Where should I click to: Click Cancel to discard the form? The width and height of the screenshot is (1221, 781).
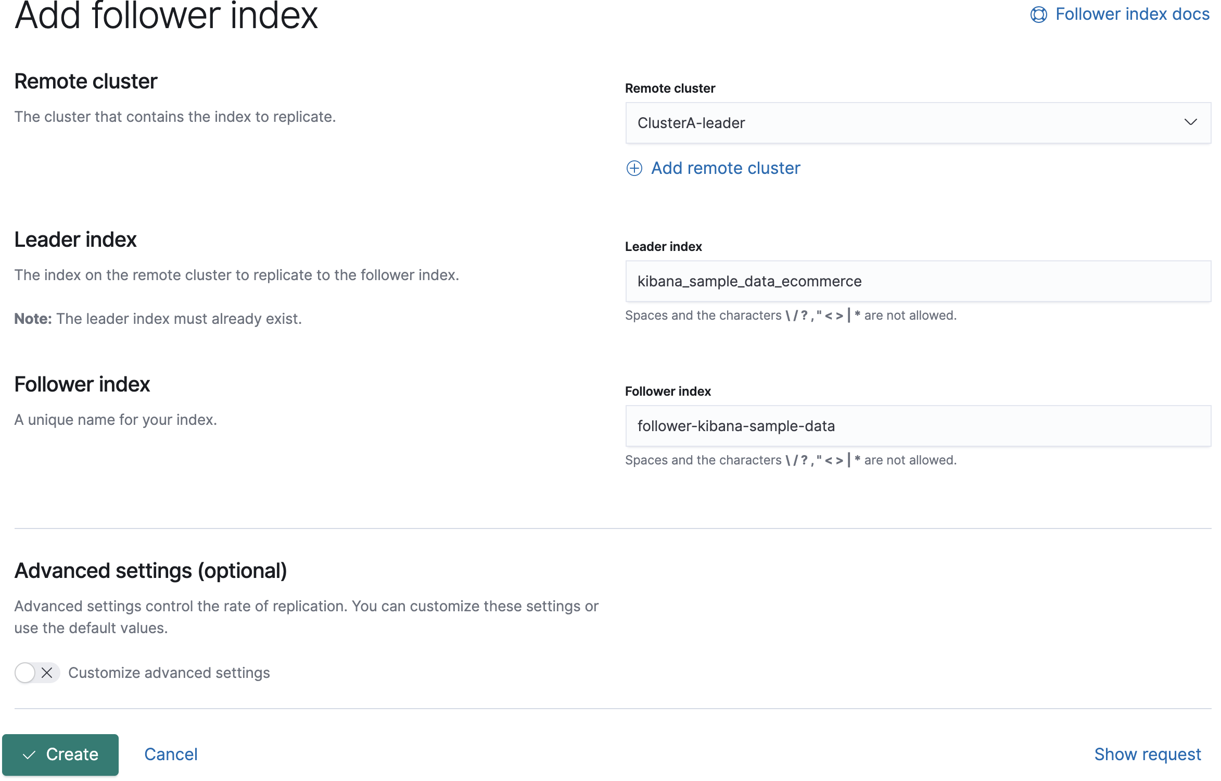point(170,754)
